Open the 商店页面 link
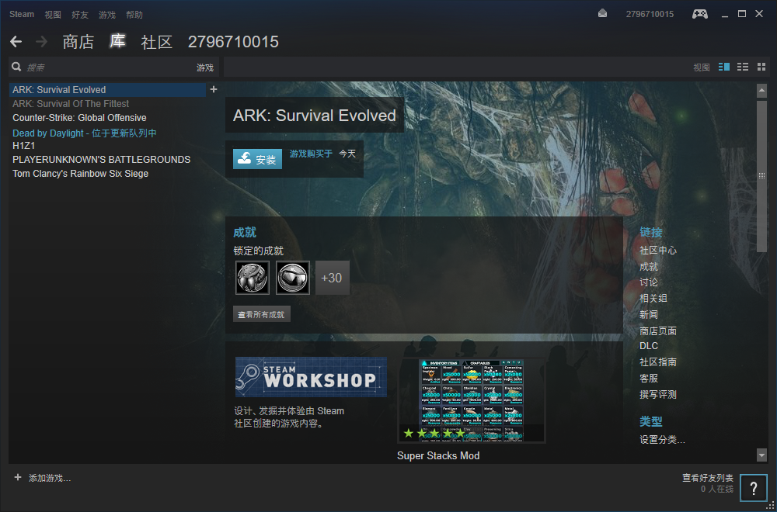777x512 pixels. (658, 330)
